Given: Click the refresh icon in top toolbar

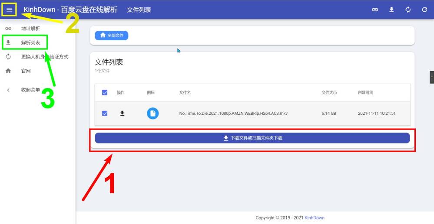Looking at the screenshot, I should tap(424, 10).
